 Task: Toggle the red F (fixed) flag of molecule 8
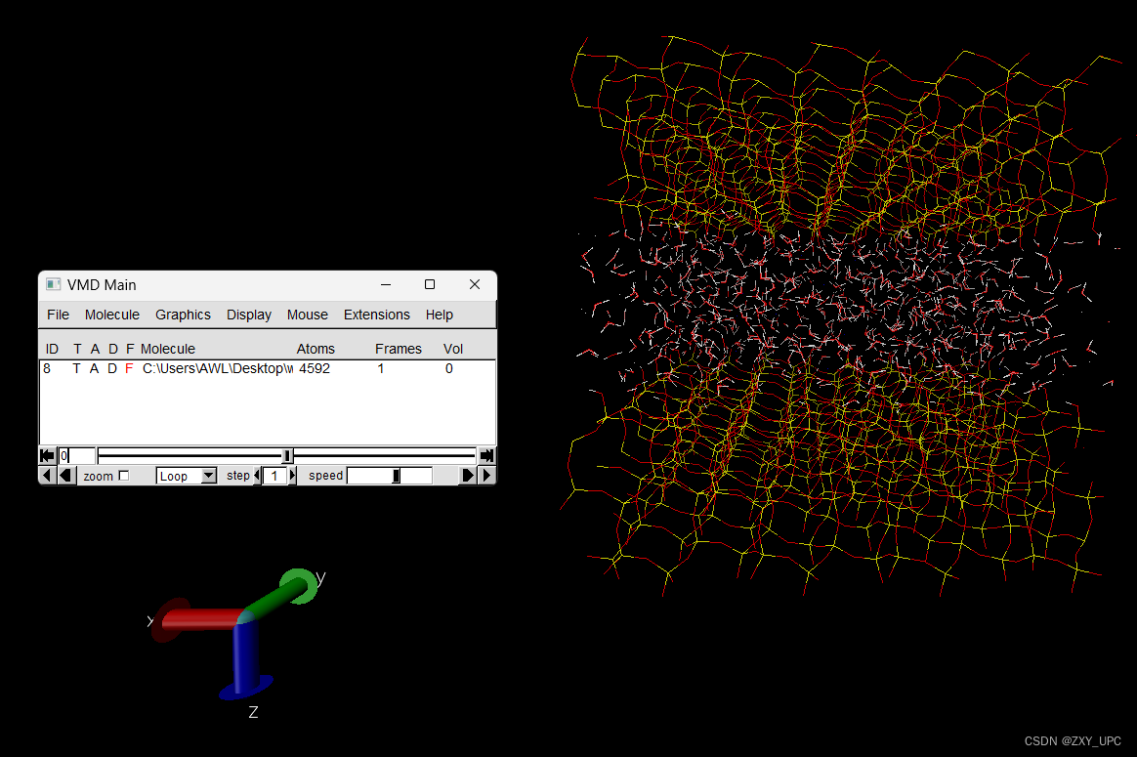(x=129, y=368)
